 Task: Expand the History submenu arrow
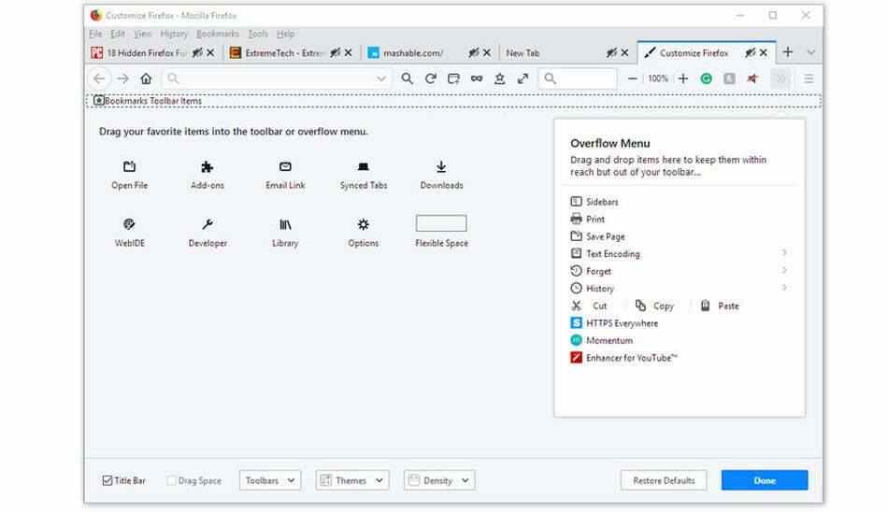pos(784,288)
